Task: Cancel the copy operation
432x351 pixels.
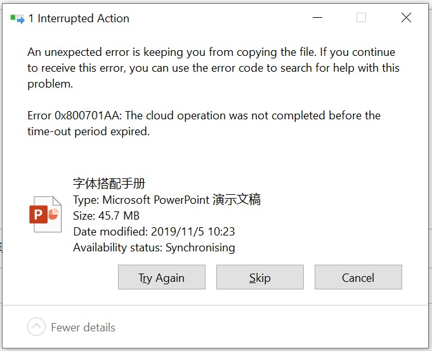Action: tap(358, 277)
